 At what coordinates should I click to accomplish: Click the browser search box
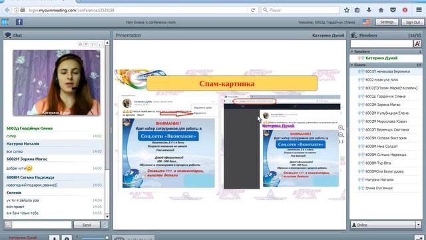(x=300, y=10)
